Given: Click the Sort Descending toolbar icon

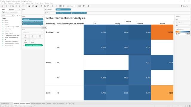Looking at the screenshot, I should [x=48, y=6].
